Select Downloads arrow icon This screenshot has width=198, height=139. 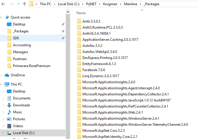coord(9,105)
